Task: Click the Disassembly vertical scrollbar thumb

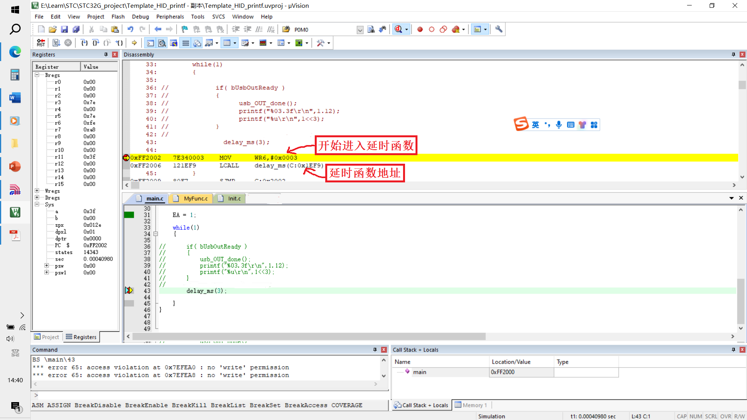Action: pos(742,84)
